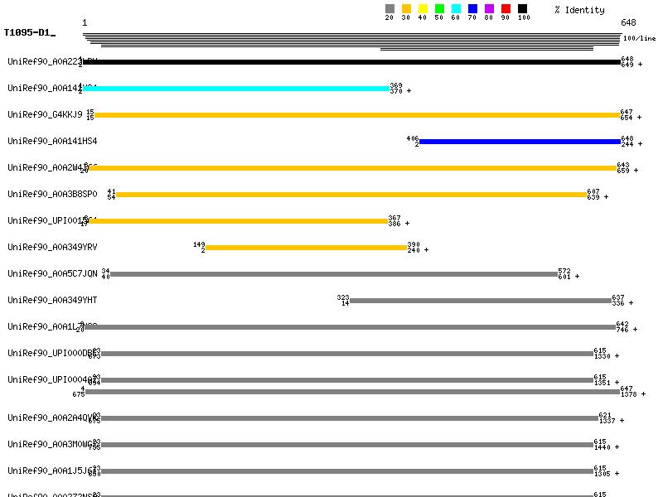The image size is (663, 497).
Task: Open the UniRef90_G4KKJ9 hit label
Action: pyautogui.click(x=45, y=114)
